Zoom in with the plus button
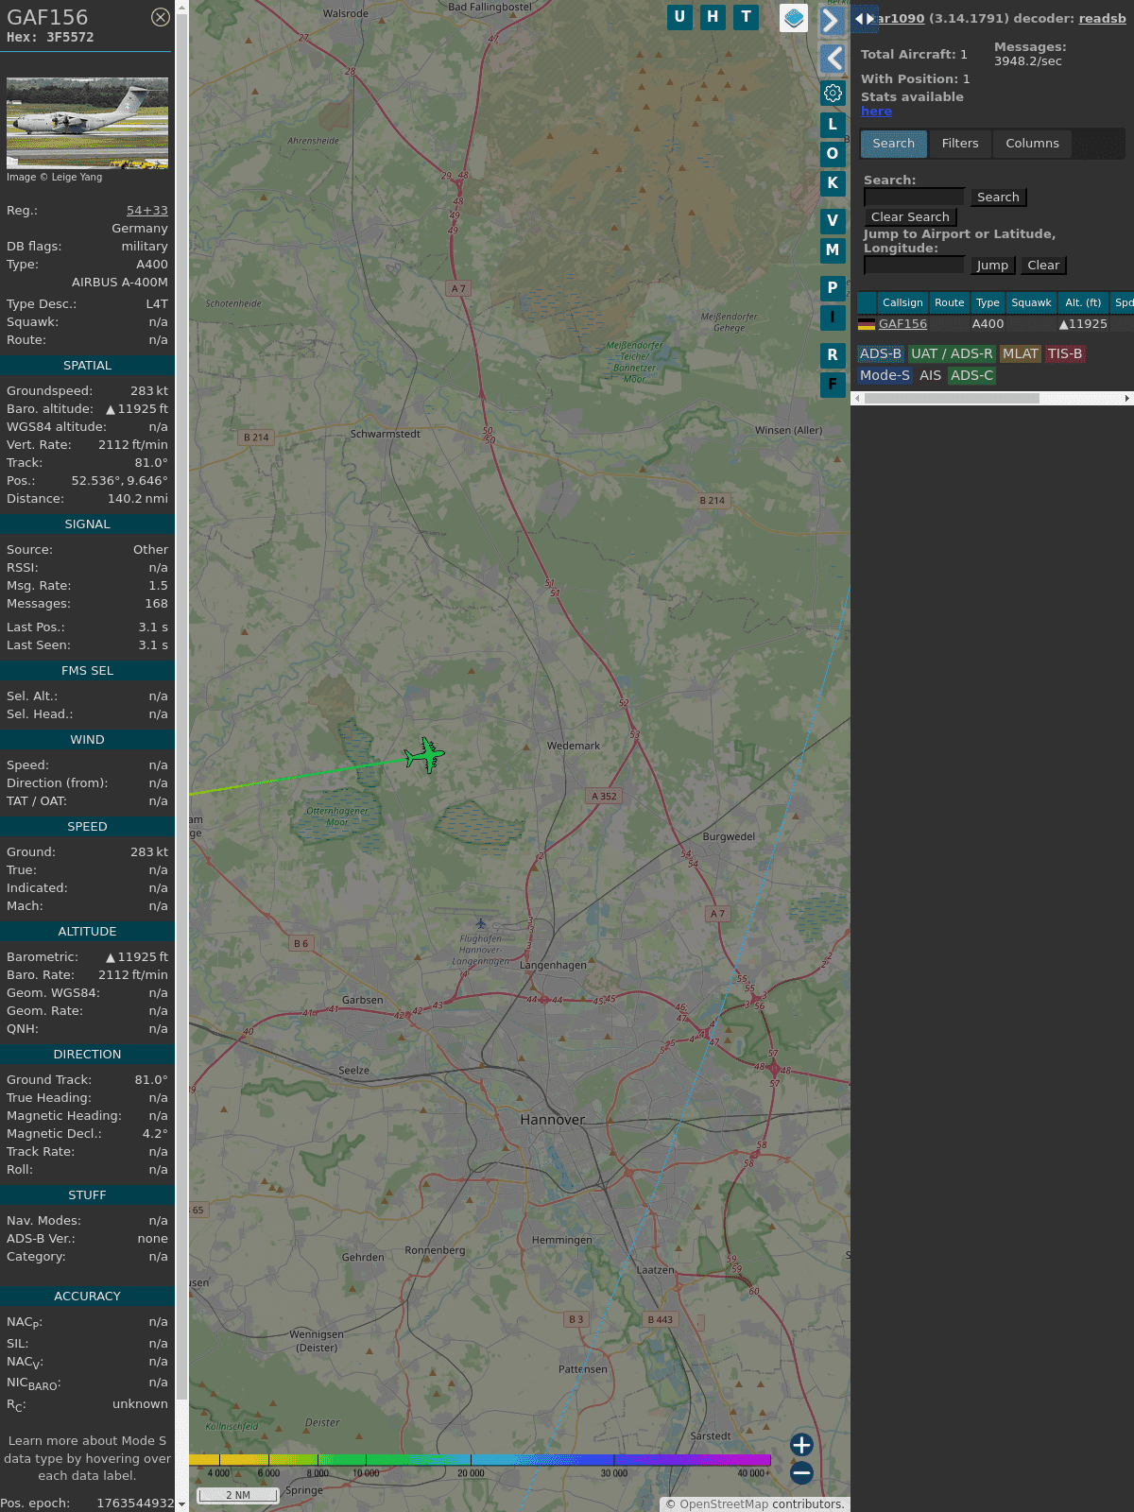Image resolution: width=1134 pixels, height=1512 pixels. (801, 1444)
